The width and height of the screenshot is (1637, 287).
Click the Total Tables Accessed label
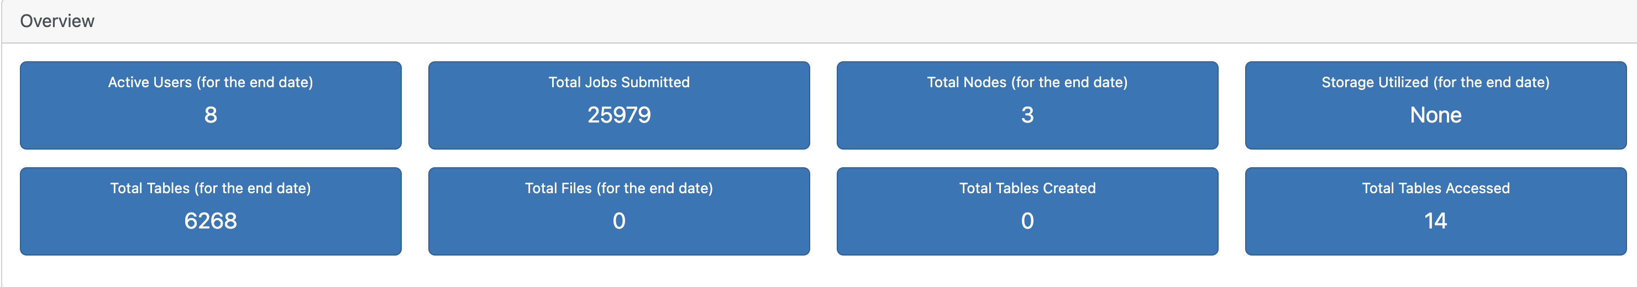(1435, 189)
